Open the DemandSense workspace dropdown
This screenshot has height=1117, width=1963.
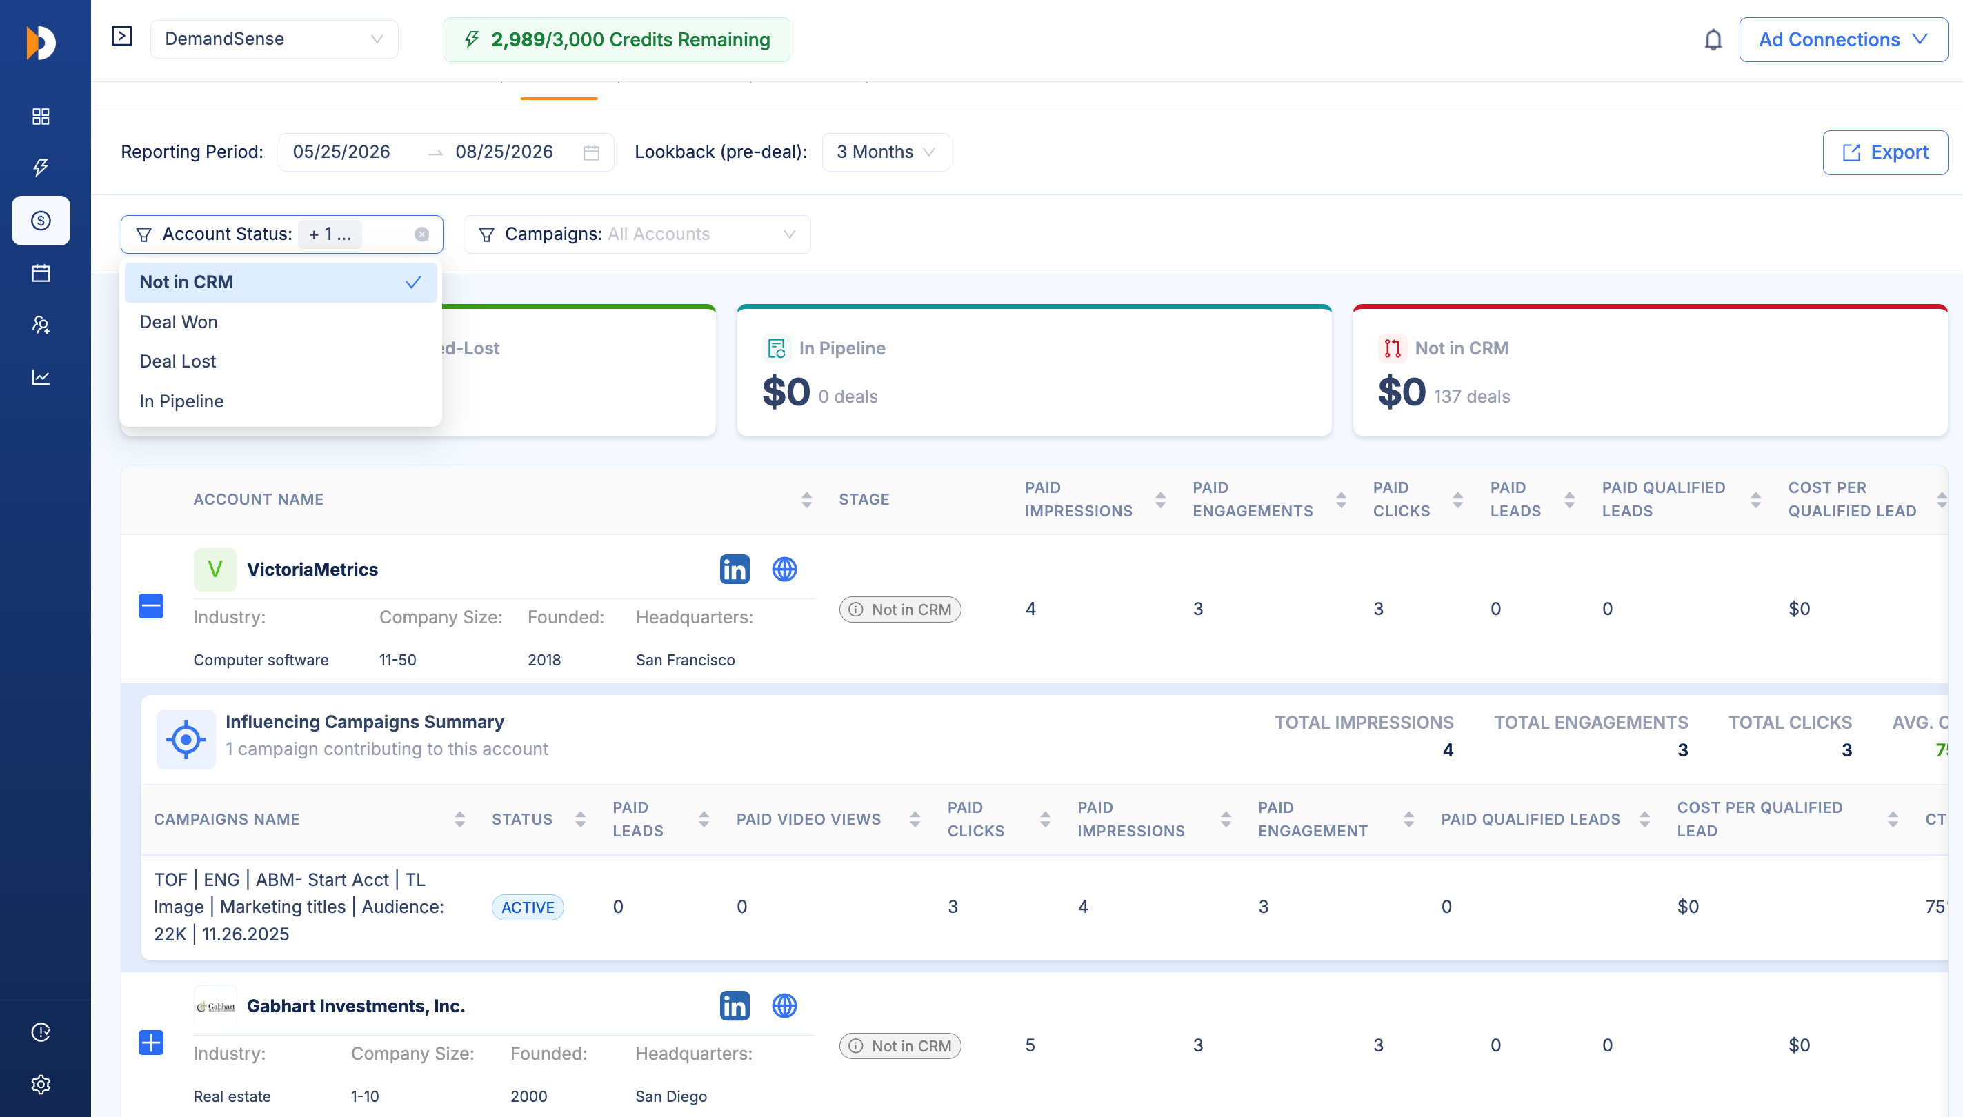click(274, 39)
